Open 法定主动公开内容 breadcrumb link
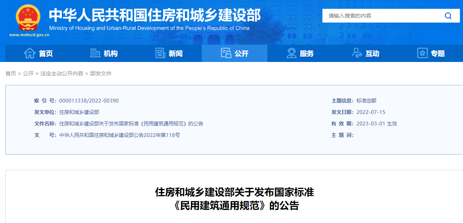 (62, 73)
